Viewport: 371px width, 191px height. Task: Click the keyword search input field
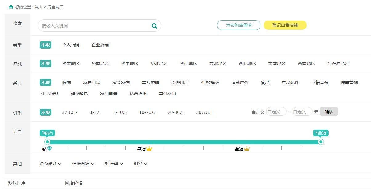(92, 26)
